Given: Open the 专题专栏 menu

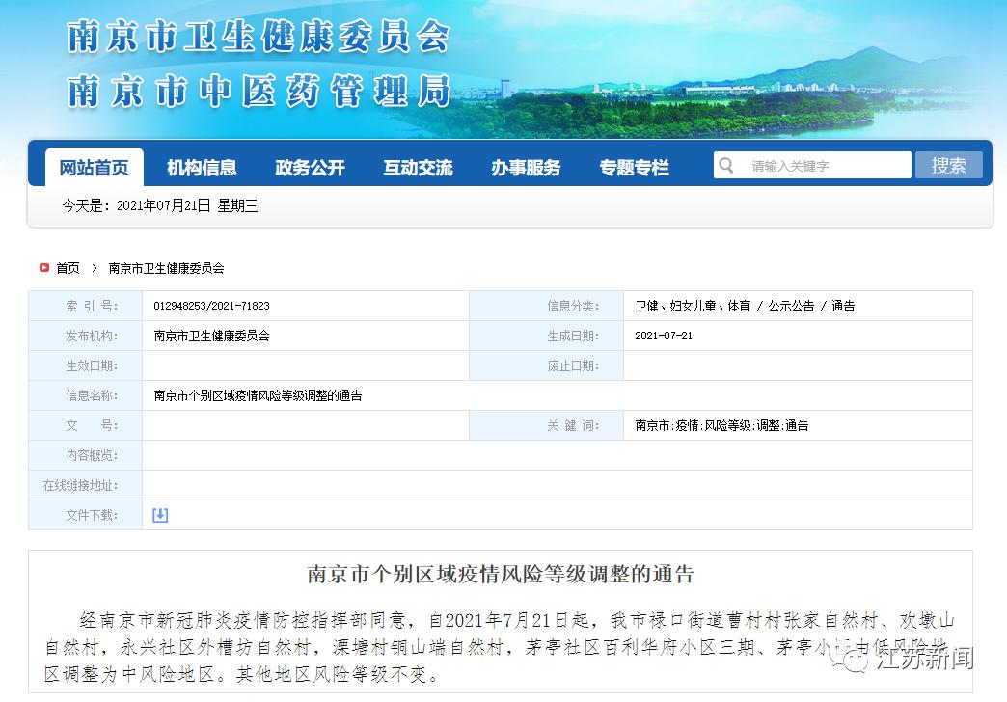Looking at the screenshot, I should 634,165.
